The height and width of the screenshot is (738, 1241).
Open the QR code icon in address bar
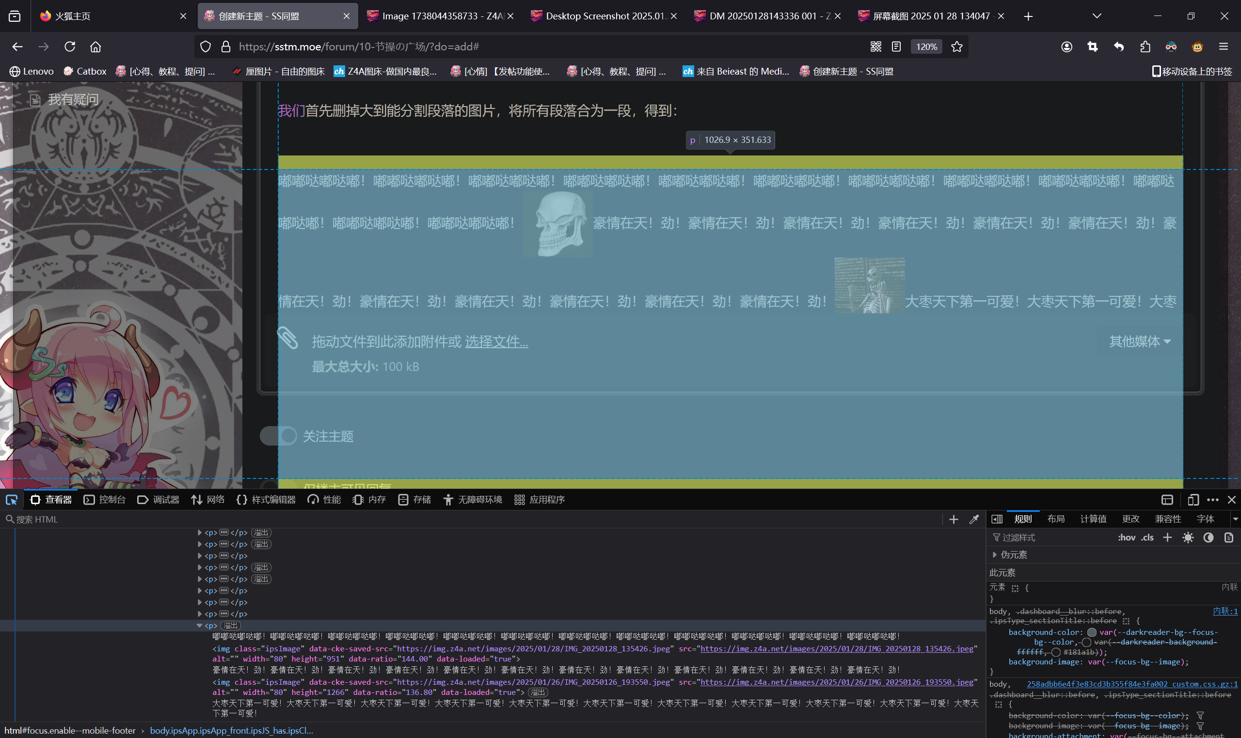[875, 47]
